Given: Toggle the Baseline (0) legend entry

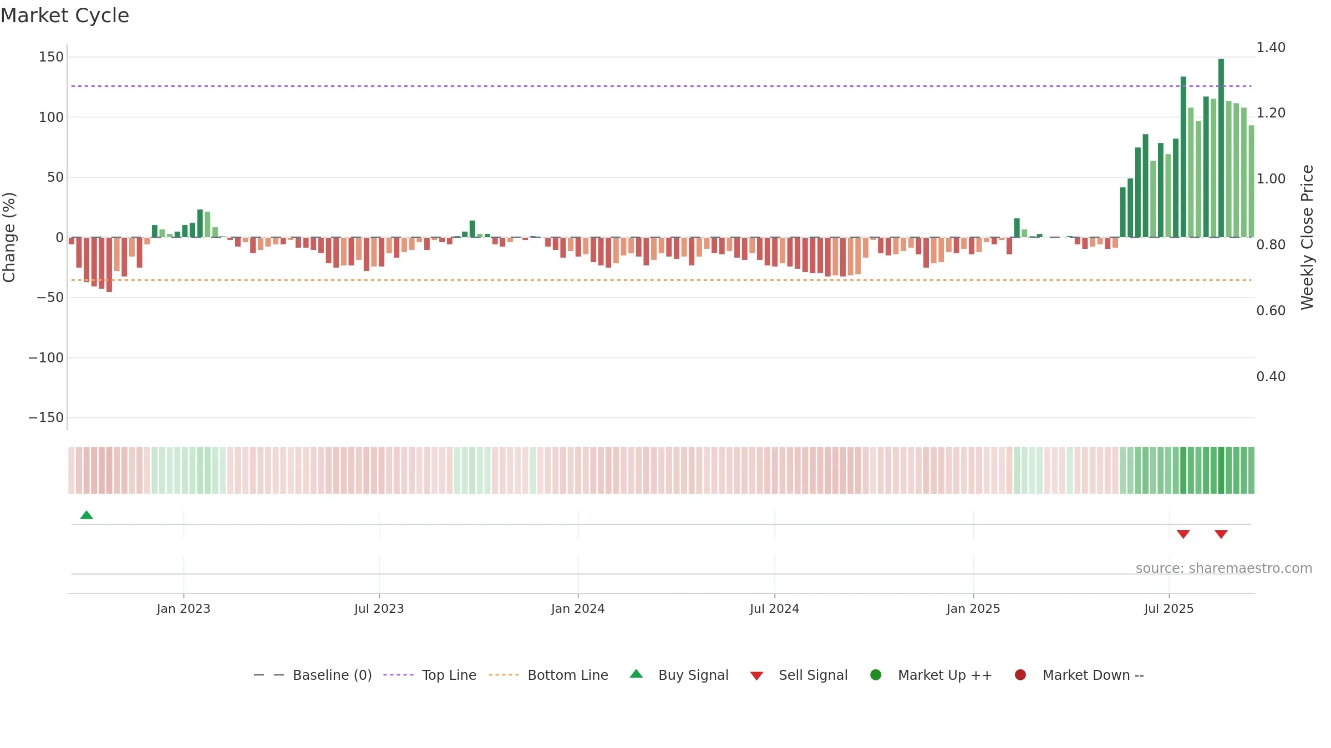Looking at the screenshot, I should pos(312,675).
